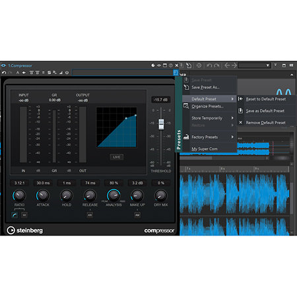The image size is (297, 297).
Task: Click the first channel processing box icon
Action: [x=31, y=73]
